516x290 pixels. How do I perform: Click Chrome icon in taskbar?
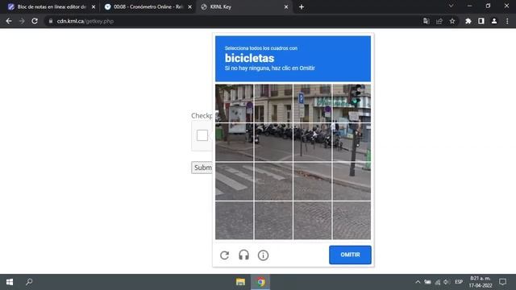260,282
